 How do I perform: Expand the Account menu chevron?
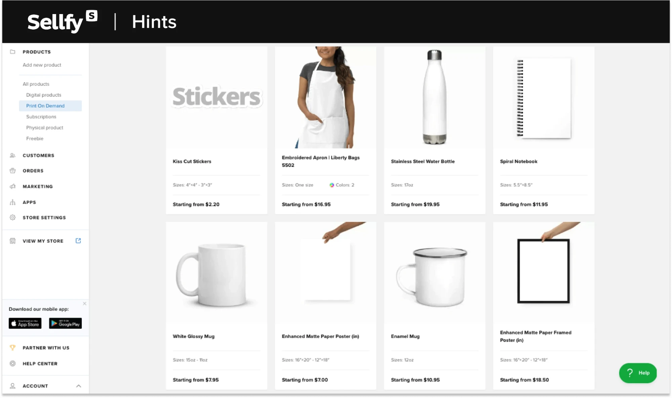click(x=79, y=386)
